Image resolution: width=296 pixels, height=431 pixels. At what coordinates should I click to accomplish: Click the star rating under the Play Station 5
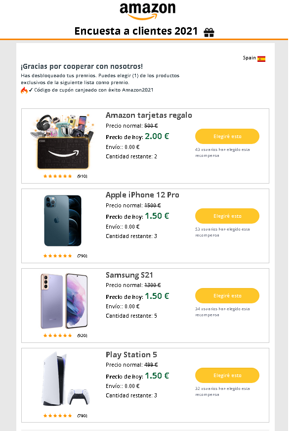tap(58, 416)
